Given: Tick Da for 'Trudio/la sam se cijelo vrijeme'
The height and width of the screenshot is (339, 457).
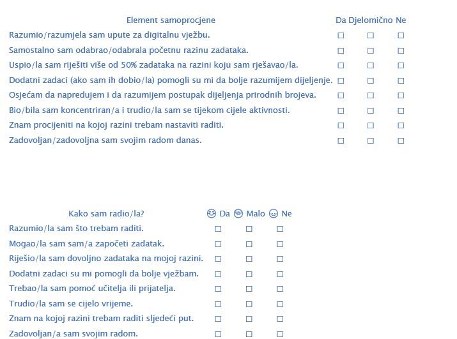Looking at the screenshot, I should pyautogui.click(x=218, y=304).
